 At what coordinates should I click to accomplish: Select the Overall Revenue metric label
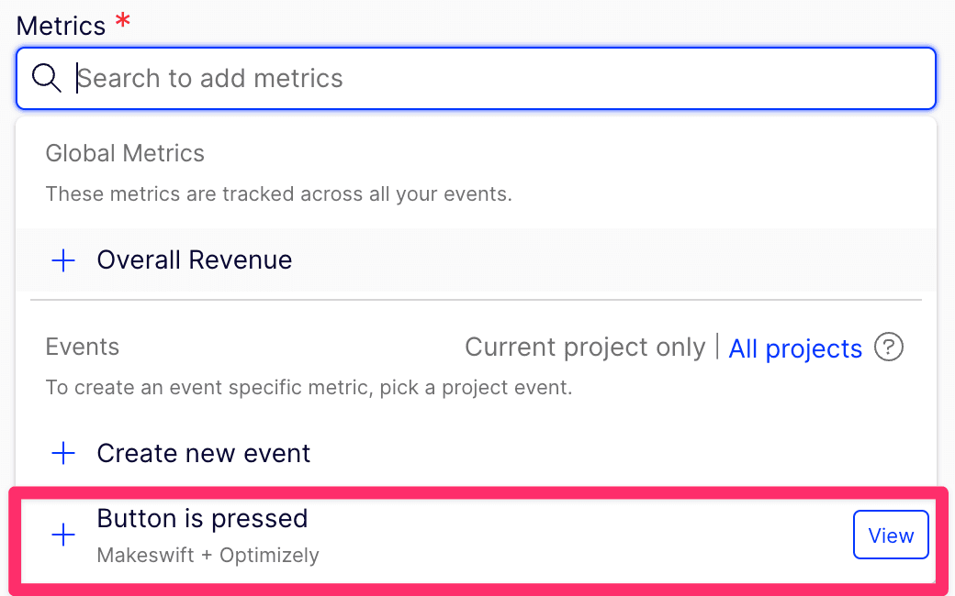pyautogui.click(x=195, y=260)
